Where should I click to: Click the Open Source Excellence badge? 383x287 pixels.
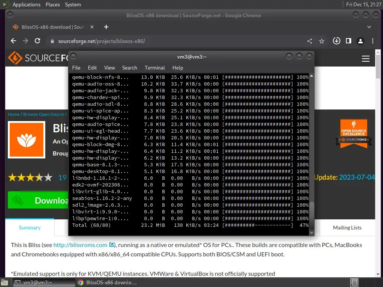point(354,133)
